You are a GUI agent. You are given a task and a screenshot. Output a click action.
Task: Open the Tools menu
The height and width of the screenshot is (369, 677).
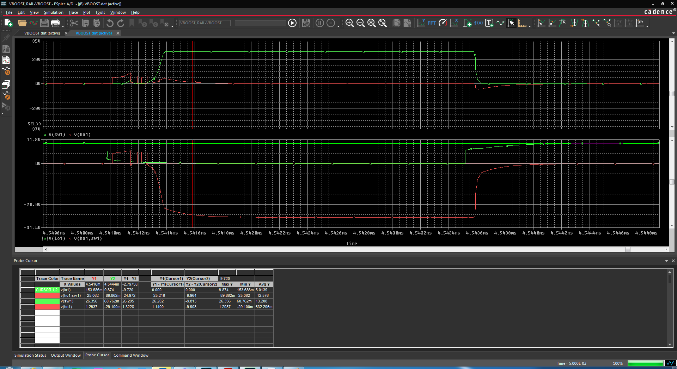[x=100, y=12]
